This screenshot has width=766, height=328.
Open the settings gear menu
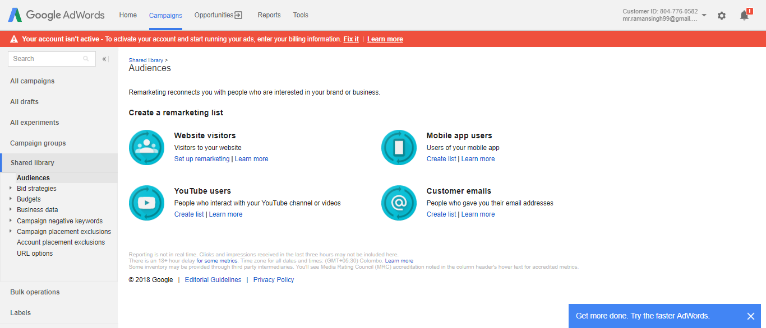722,16
